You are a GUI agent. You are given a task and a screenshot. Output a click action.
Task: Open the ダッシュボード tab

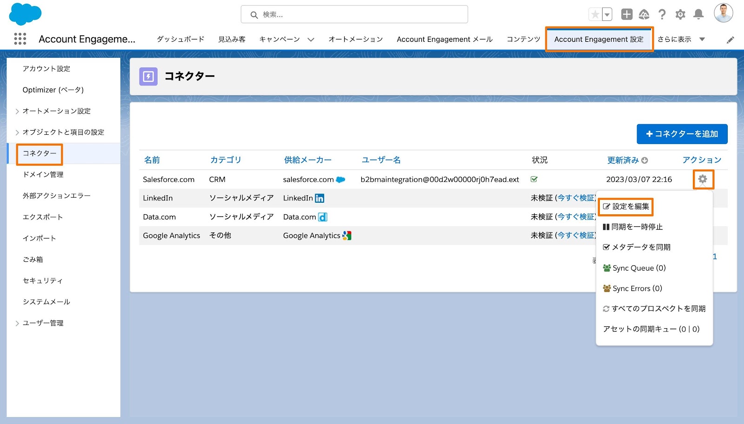click(x=180, y=40)
